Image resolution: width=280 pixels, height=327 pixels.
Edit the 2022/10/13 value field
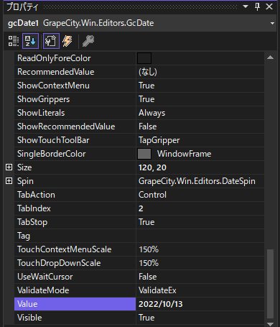pyautogui.click(x=200, y=304)
